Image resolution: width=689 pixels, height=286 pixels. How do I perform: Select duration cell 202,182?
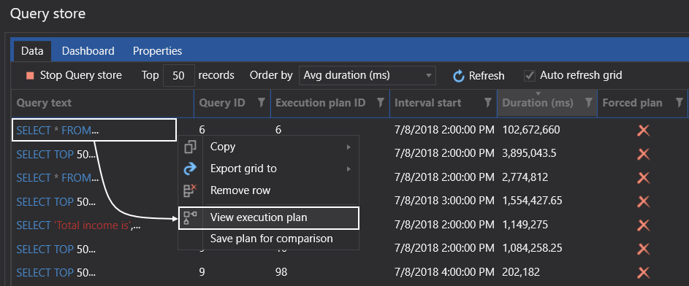pyautogui.click(x=521, y=272)
